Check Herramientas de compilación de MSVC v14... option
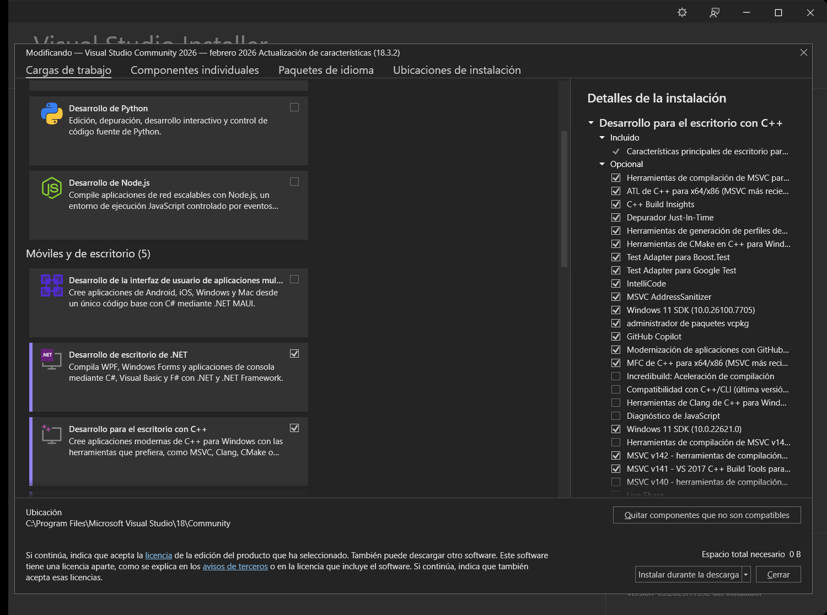 616,443
